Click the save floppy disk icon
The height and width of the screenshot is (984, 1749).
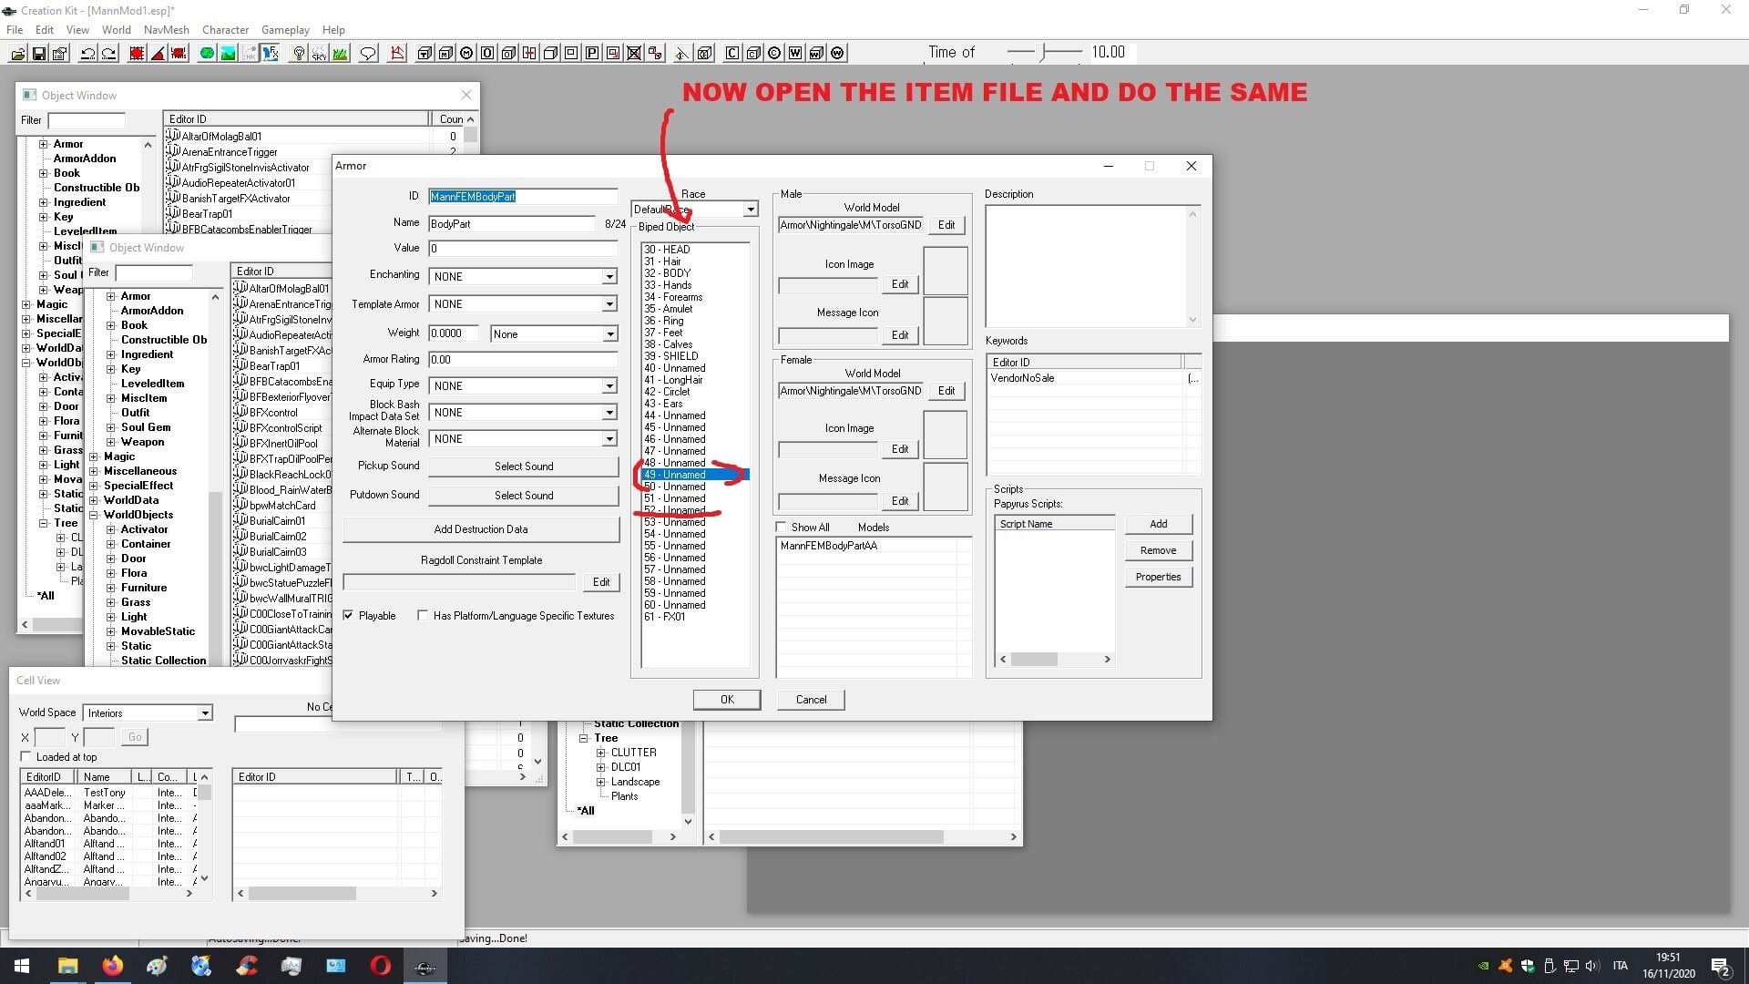(x=39, y=53)
